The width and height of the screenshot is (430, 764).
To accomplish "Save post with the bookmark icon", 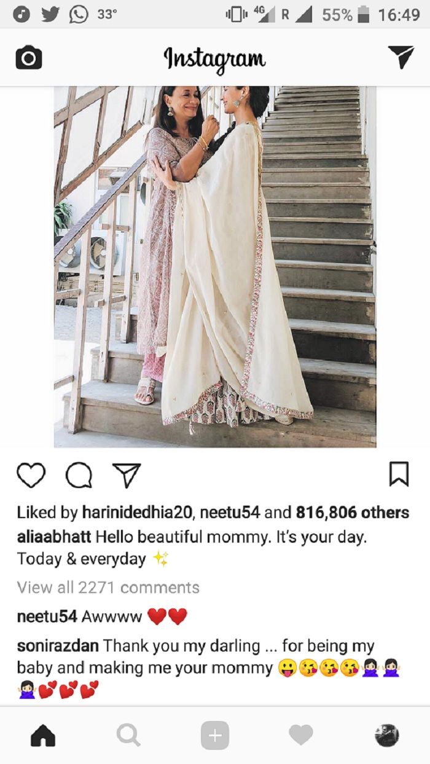I will point(399,475).
